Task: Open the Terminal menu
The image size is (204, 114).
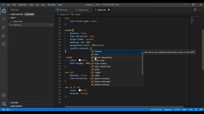Action: [x=51, y=5]
